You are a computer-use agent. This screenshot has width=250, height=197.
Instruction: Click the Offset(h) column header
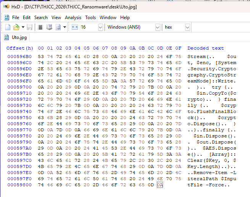coord(20,48)
